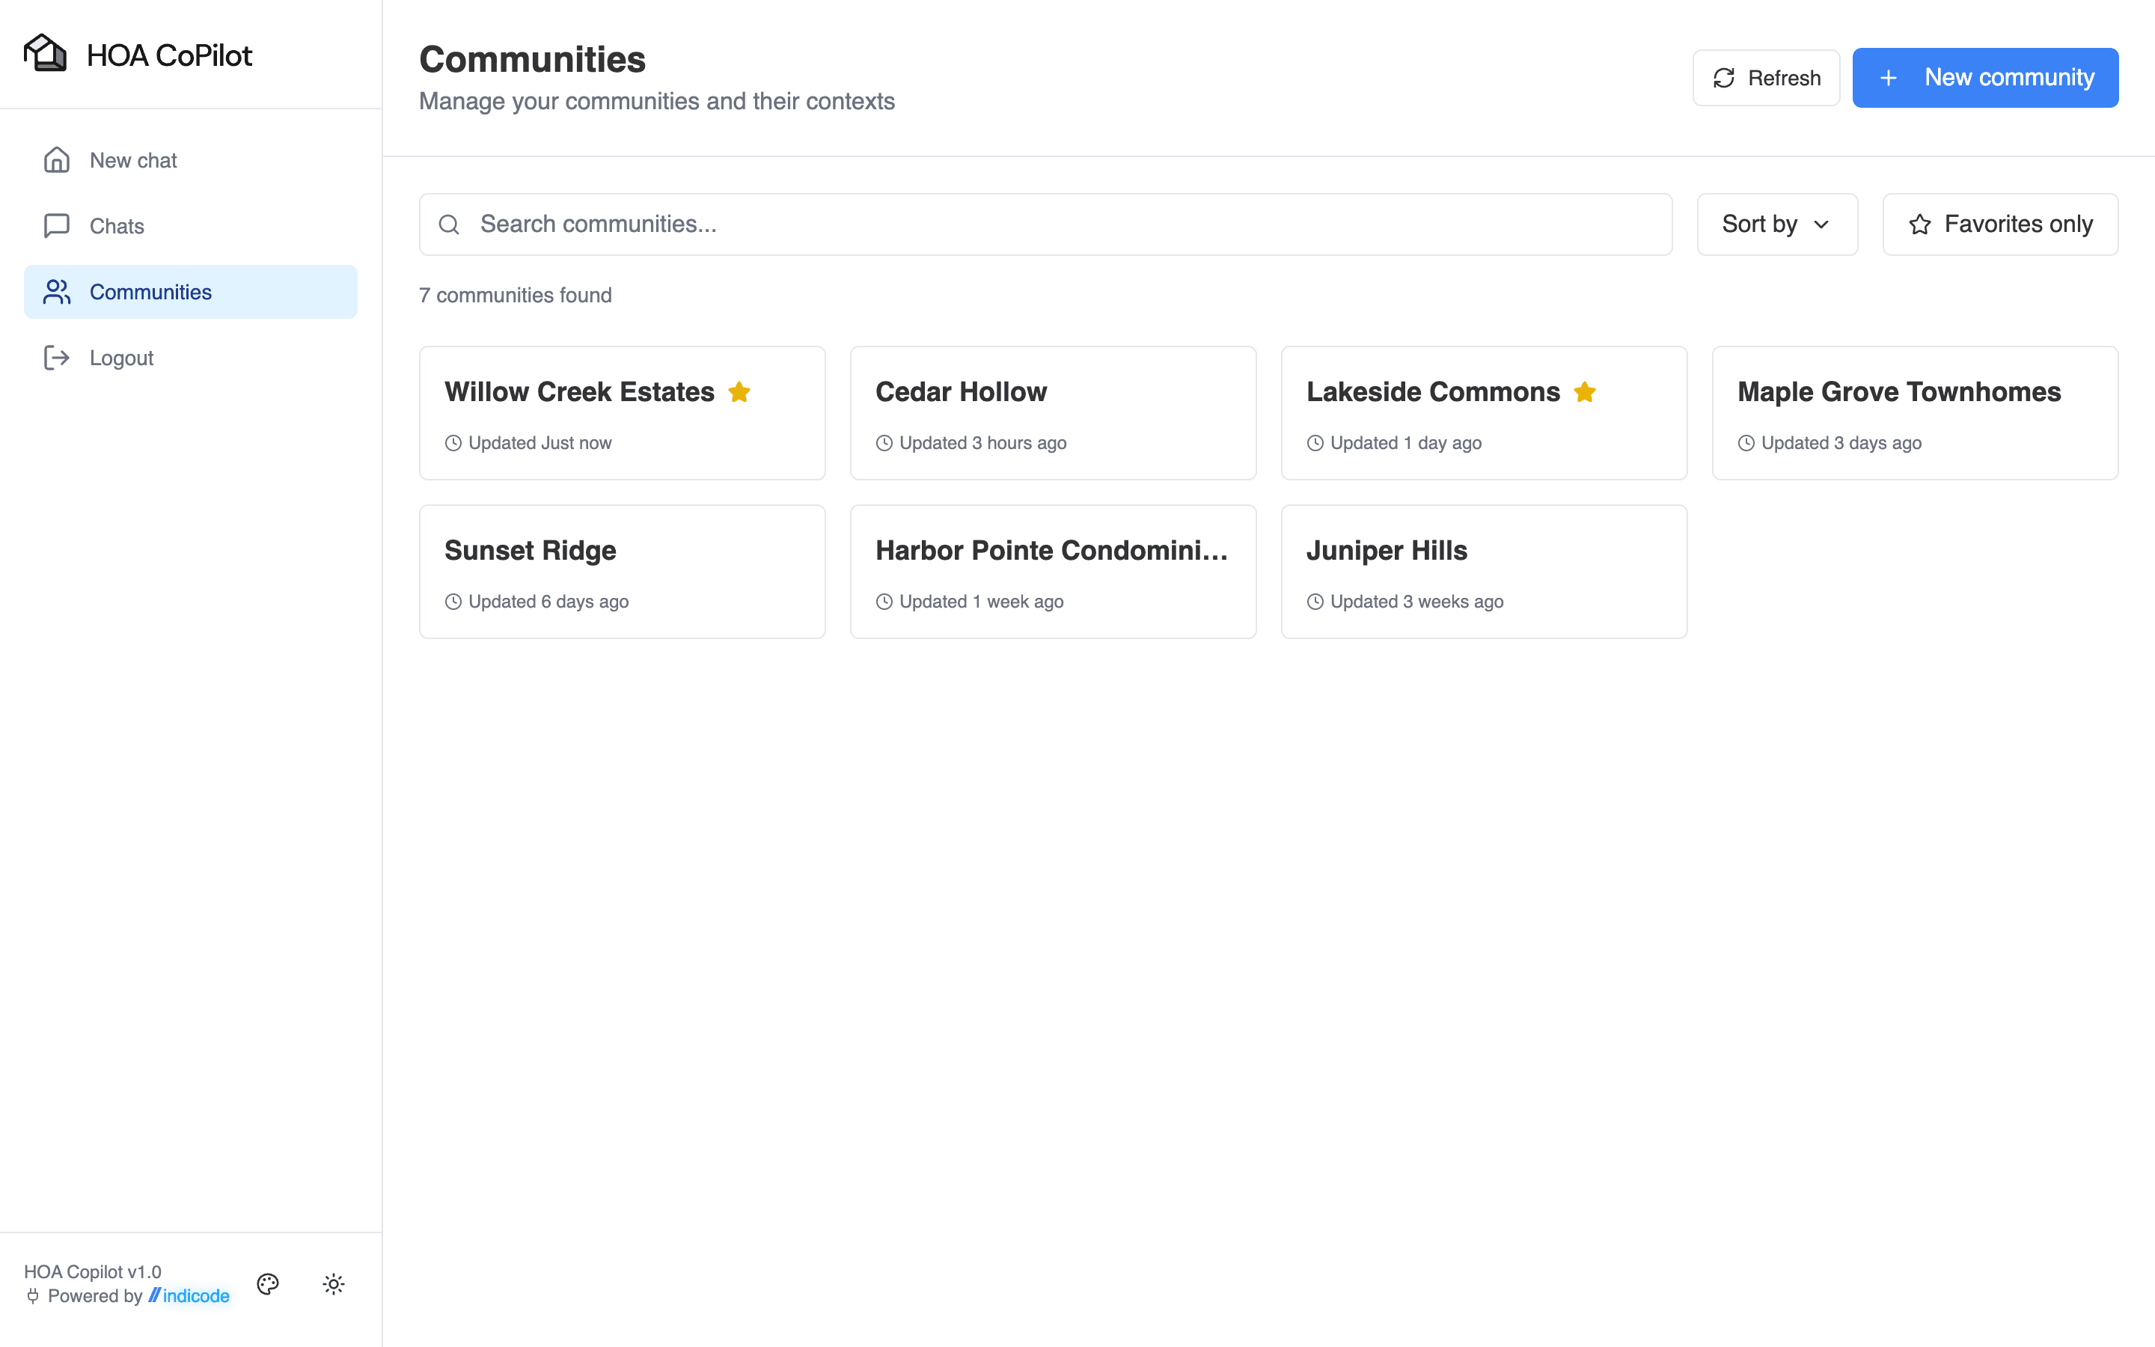The height and width of the screenshot is (1347, 2155).
Task: Click clock icon on Harbor Pointe card
Action: point(884,602)
